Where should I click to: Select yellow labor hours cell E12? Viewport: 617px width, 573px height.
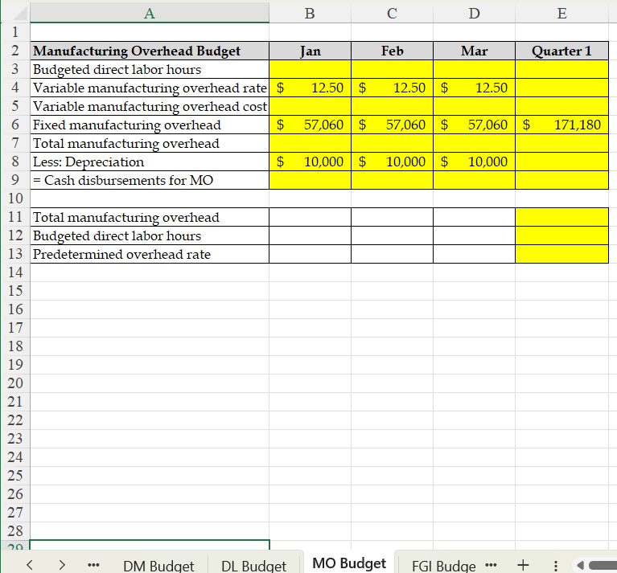[x=562, y=235]
